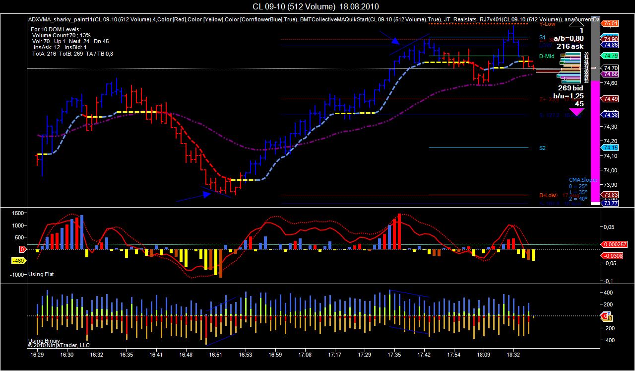
Task: Click the '269 bid' value
Action: tap(571, 87)
